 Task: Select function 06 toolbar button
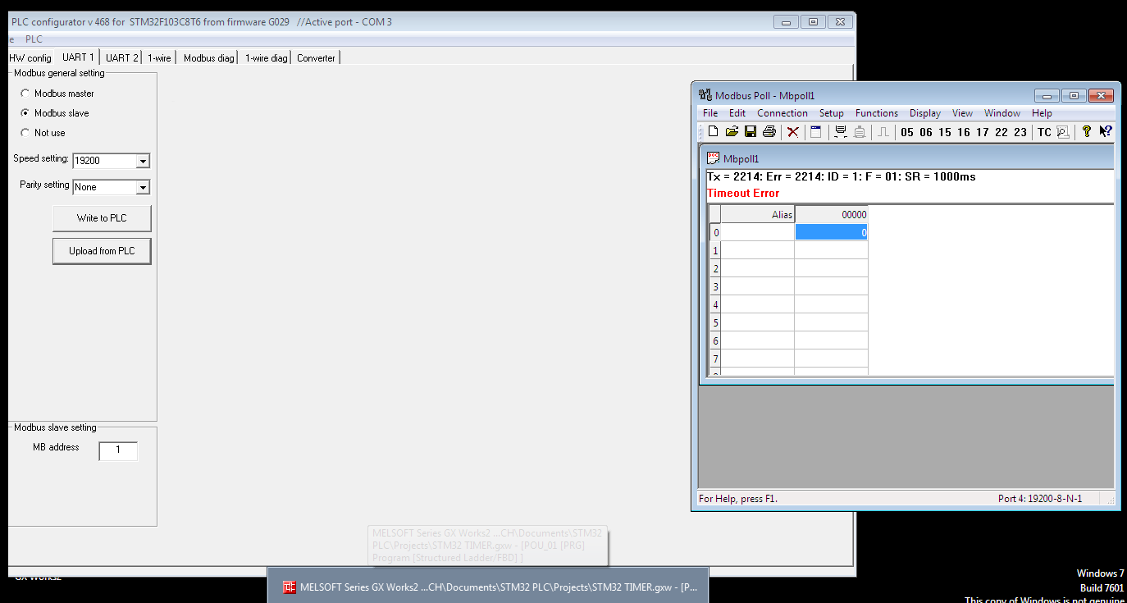[x=926, y=132]
